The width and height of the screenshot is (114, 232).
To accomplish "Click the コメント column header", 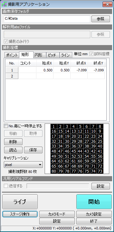I will (x=27, y=63).
